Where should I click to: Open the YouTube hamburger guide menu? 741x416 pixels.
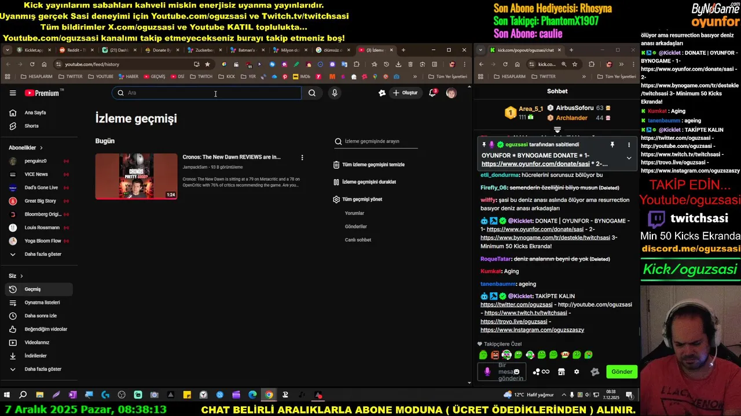click(x=13, y=93)
